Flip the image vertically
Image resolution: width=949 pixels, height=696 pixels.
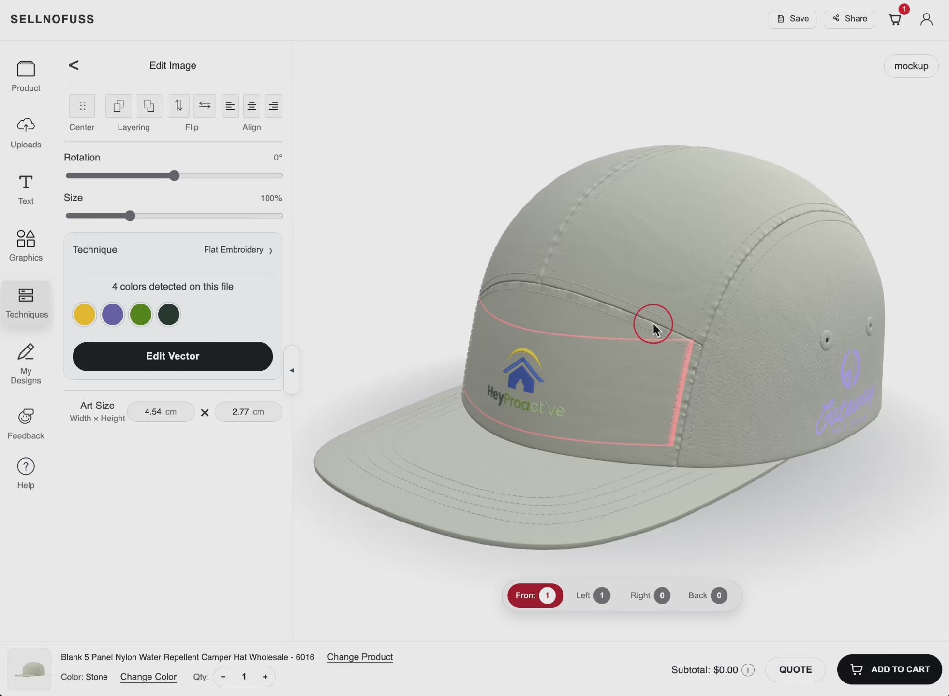(x=178, y=106)
